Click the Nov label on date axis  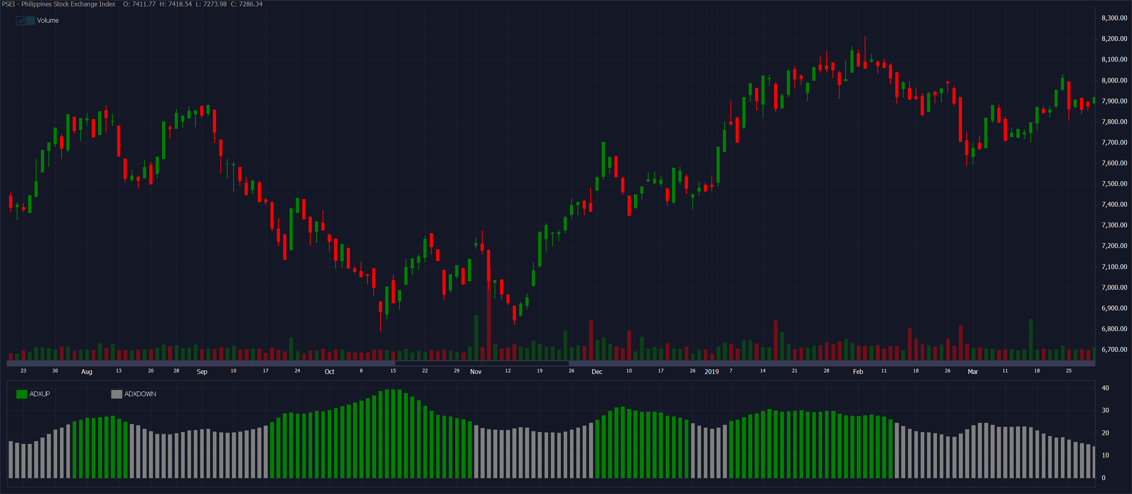click(x=475, y=372)
